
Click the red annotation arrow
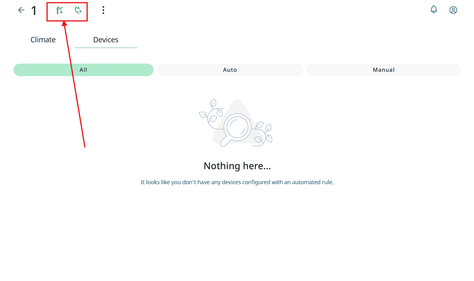(75, 85)
